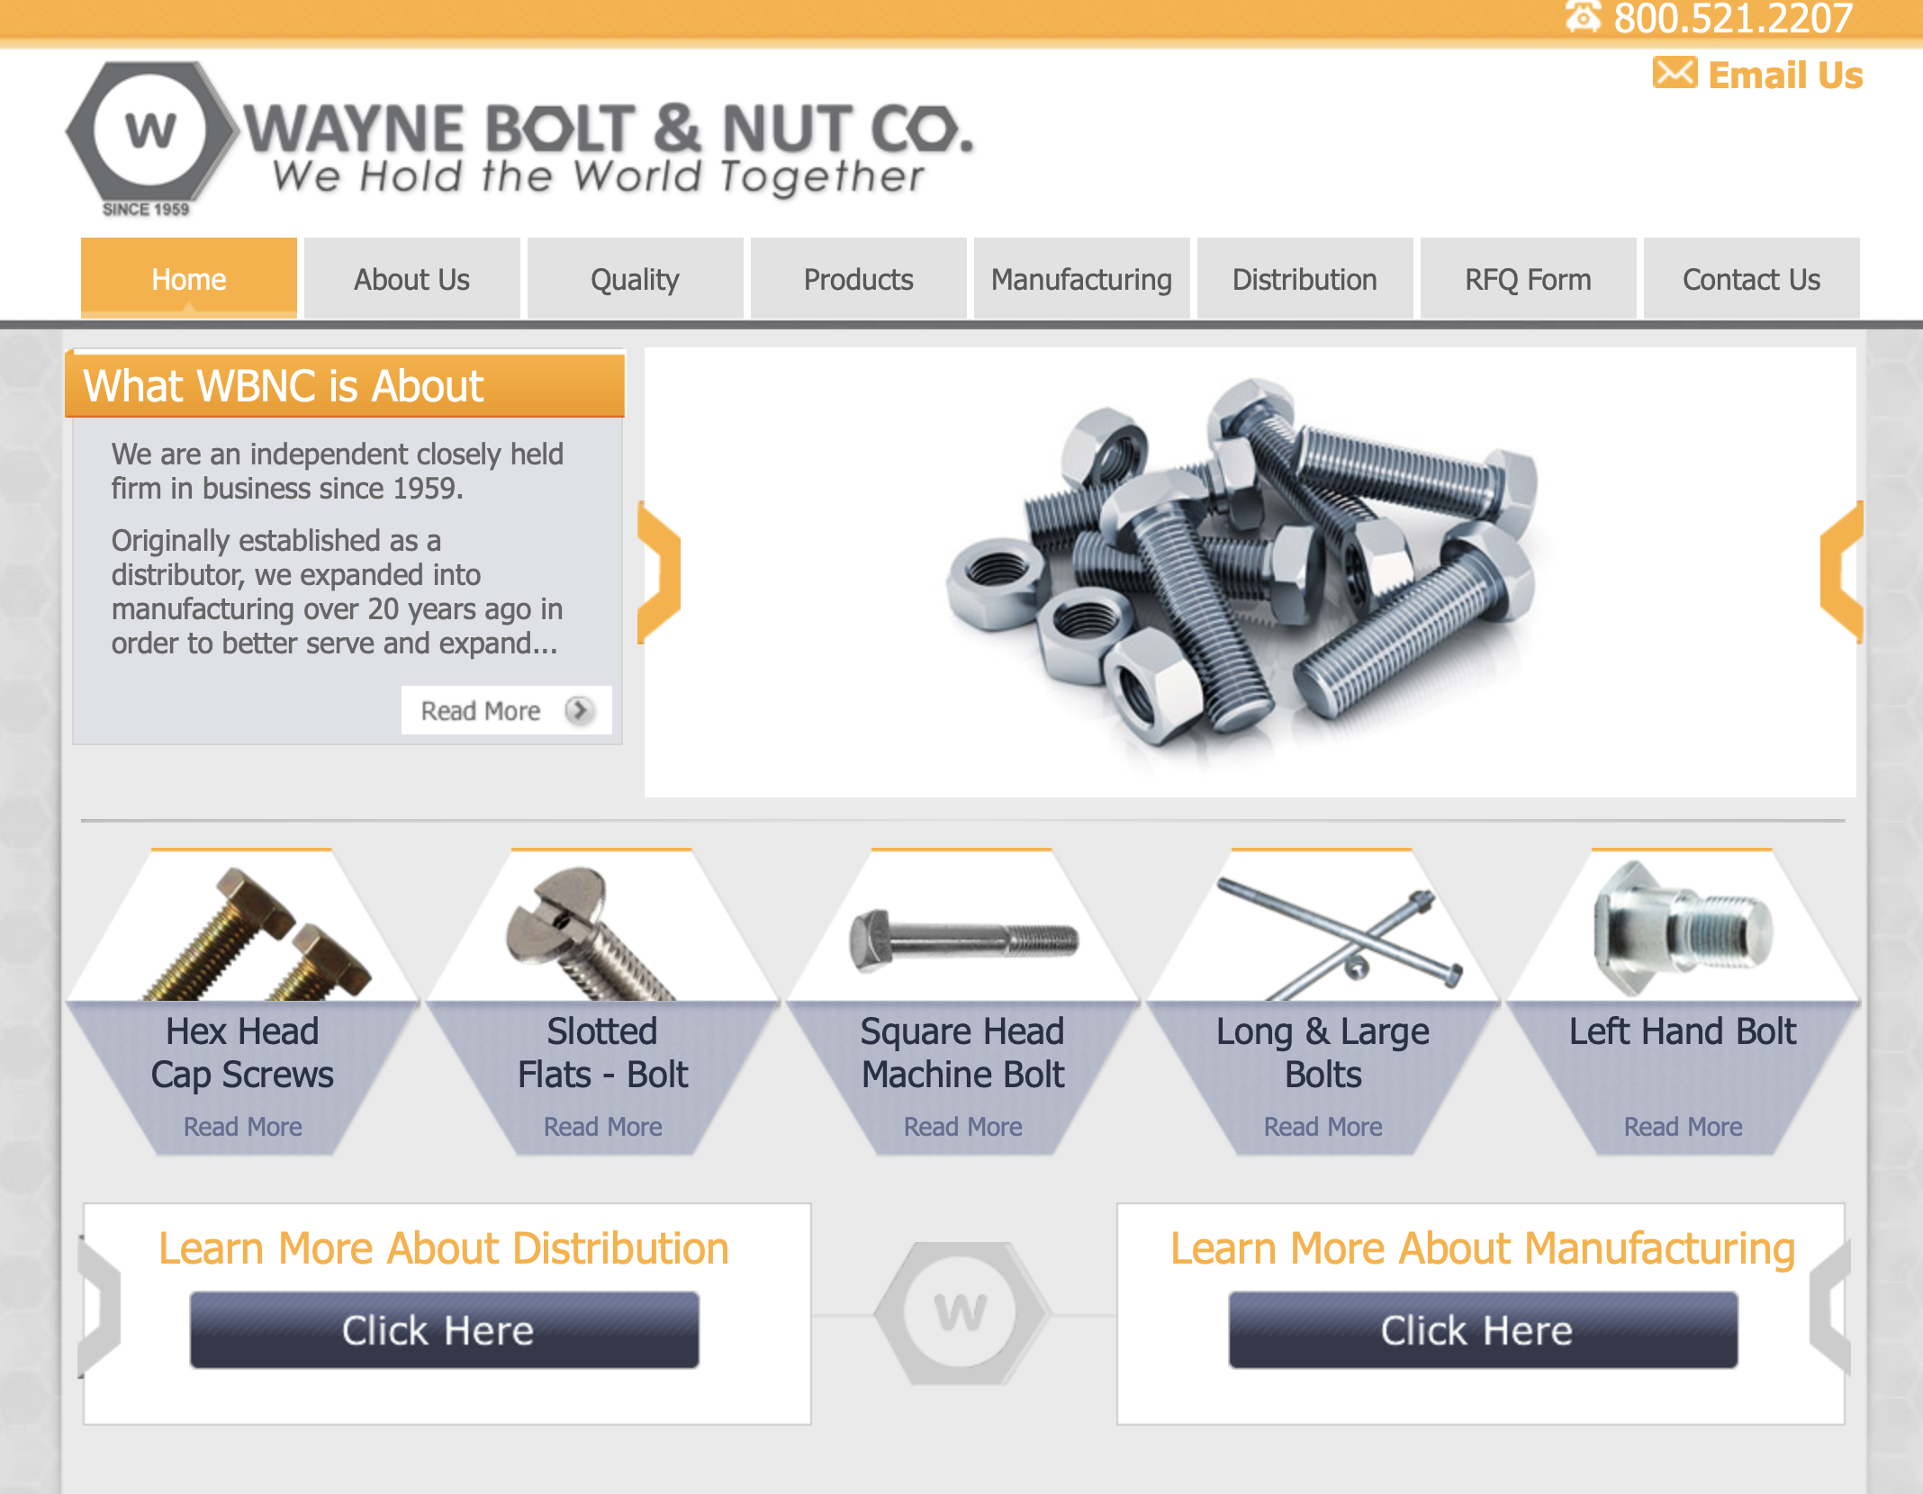Click the circular arrow icon on Read More

coord(579,710)
